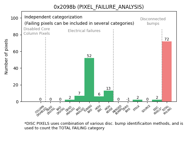193x145 pixels.
Task: Click the SOURCE axis tick label
Action: (x=146, y=109)
